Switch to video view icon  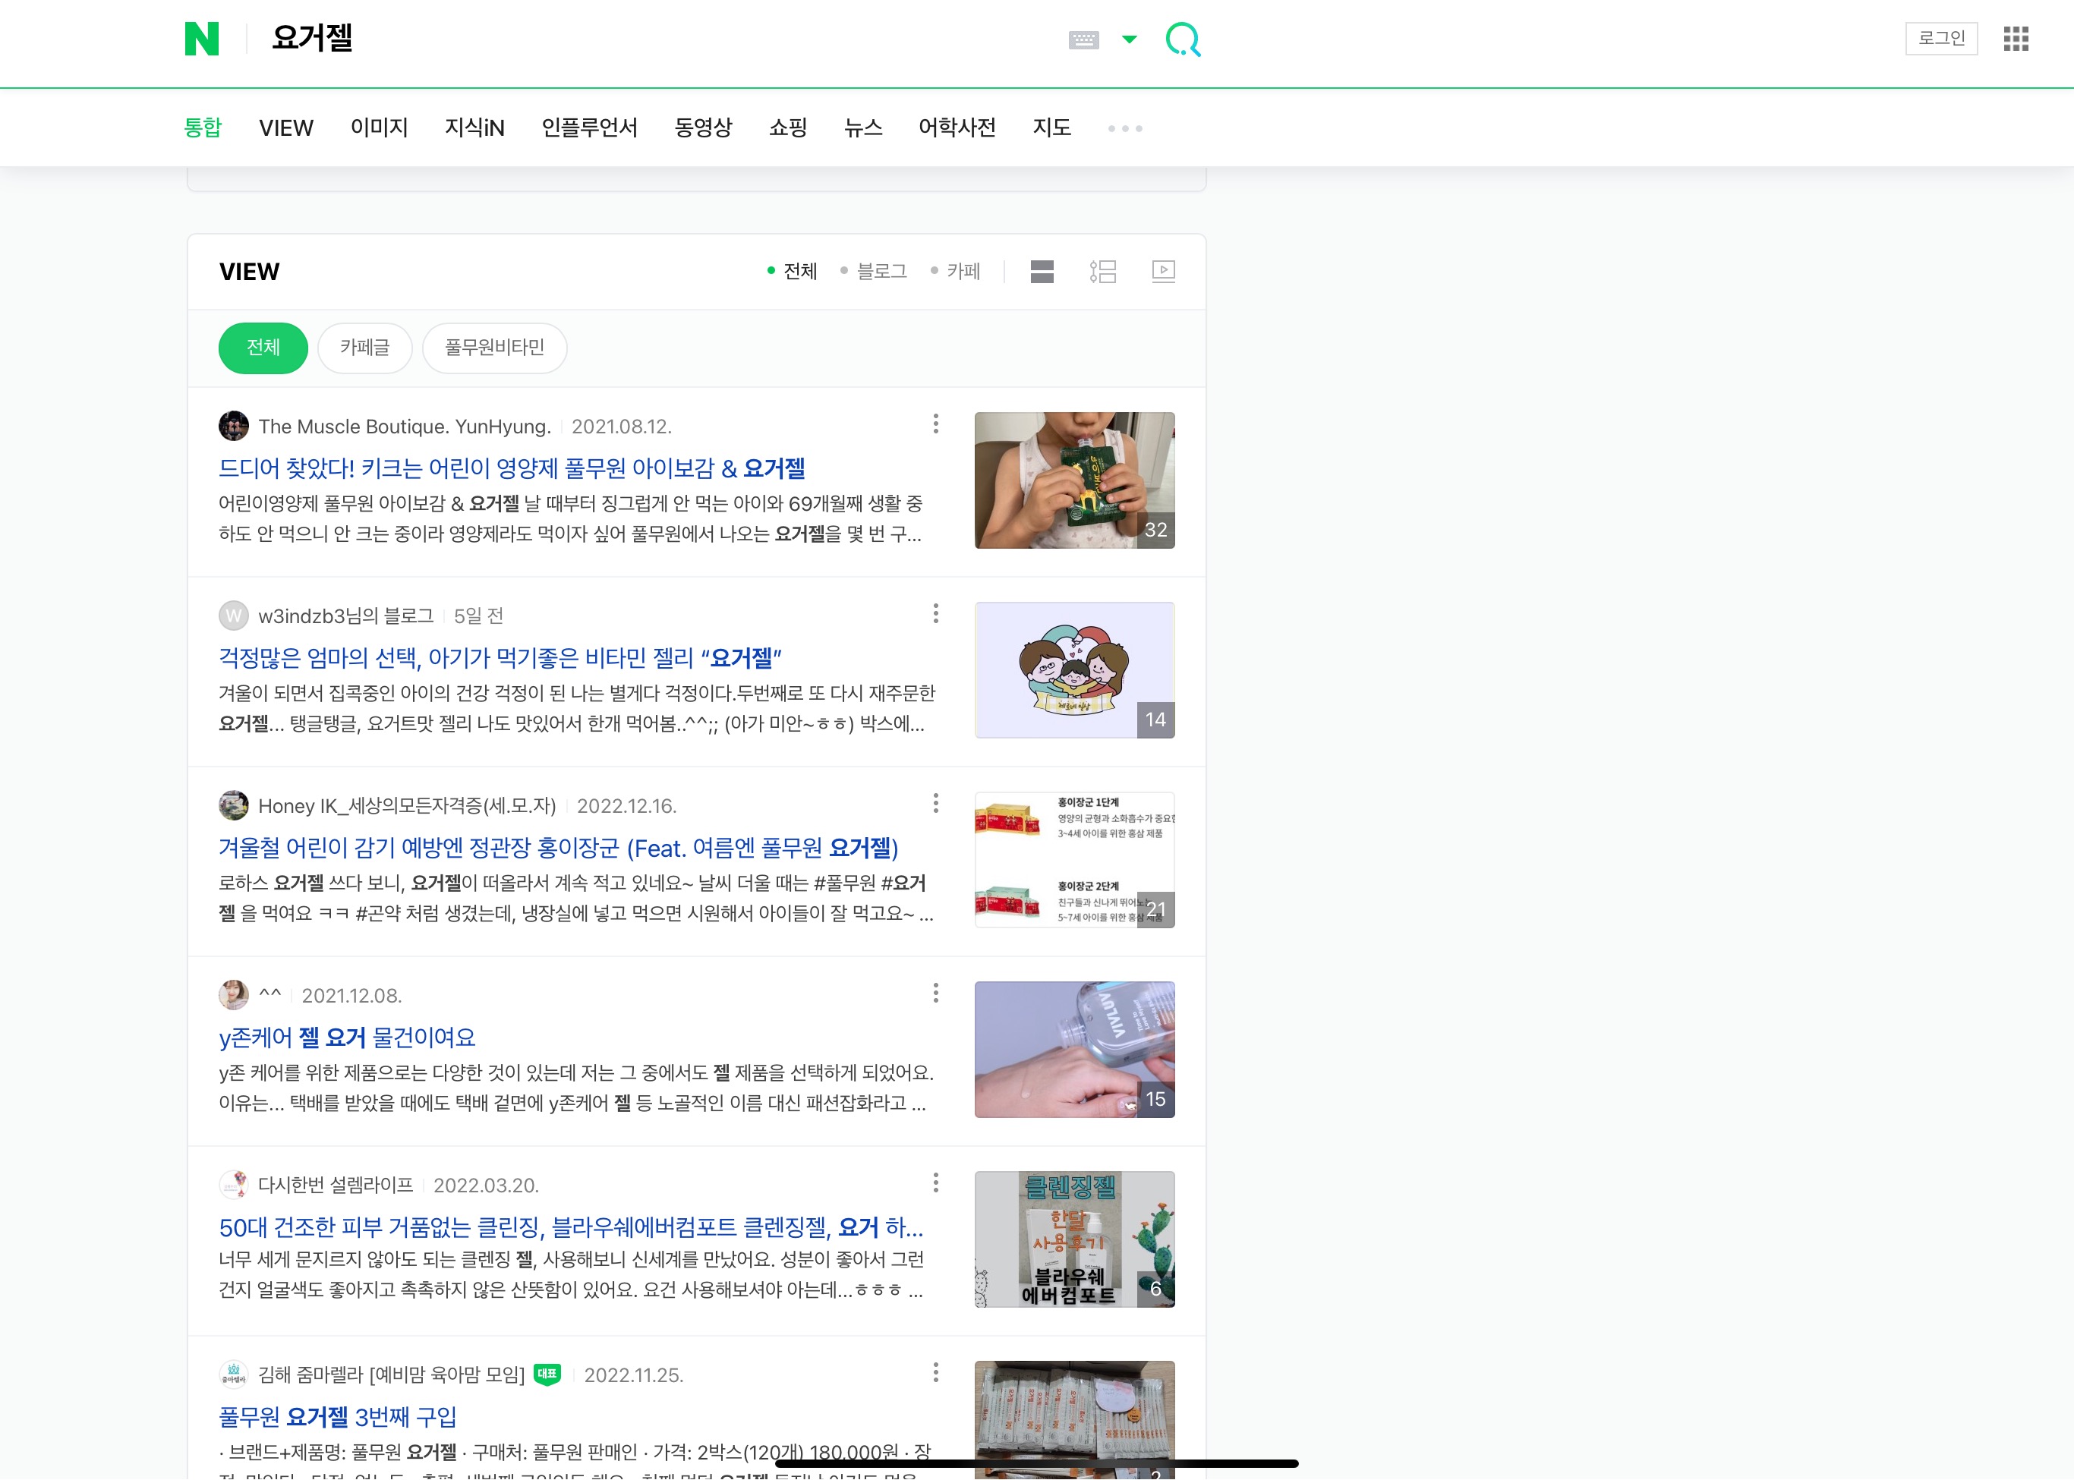[x=1163, y=272]
